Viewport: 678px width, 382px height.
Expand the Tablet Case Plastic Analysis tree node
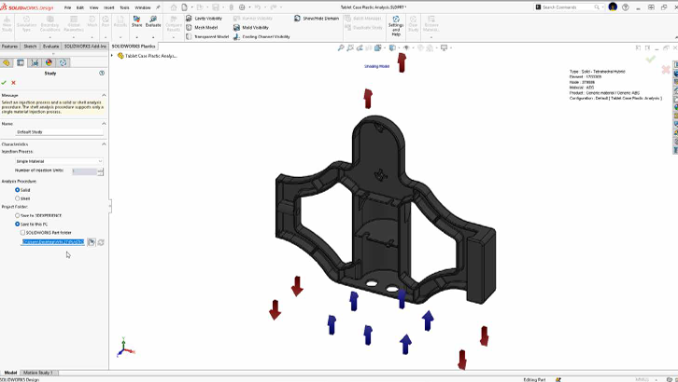pos(112,56)
